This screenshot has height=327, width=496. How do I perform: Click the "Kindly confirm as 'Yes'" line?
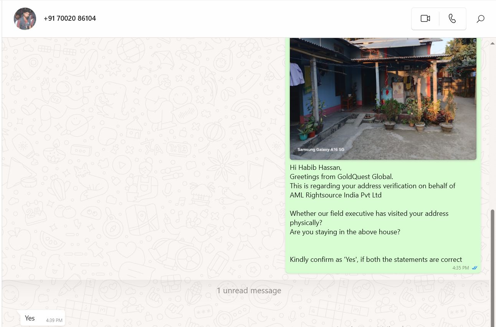pyautogui.click(x=376, y=260)
